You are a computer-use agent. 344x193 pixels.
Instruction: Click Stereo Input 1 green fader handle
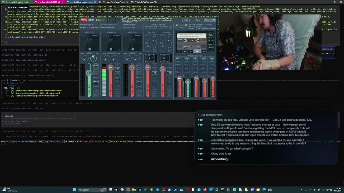[x=89, y=73]
